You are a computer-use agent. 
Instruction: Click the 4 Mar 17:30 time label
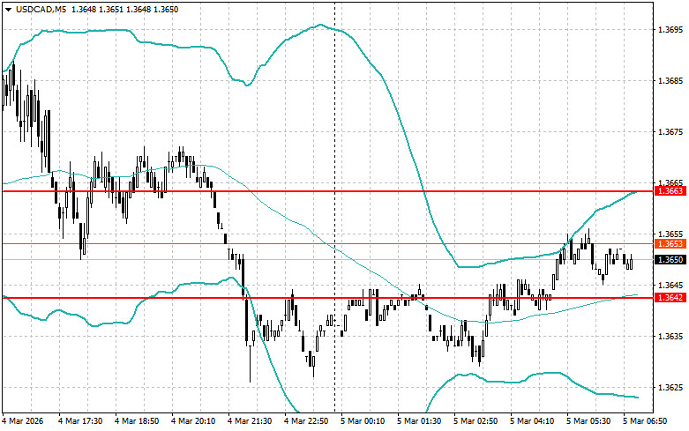pos(80,421)
